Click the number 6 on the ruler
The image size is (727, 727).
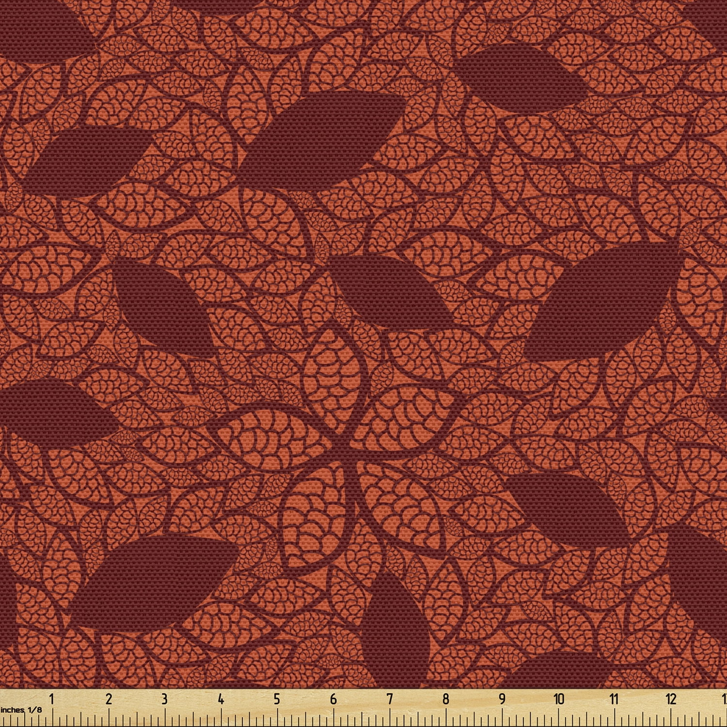(333, 698)
